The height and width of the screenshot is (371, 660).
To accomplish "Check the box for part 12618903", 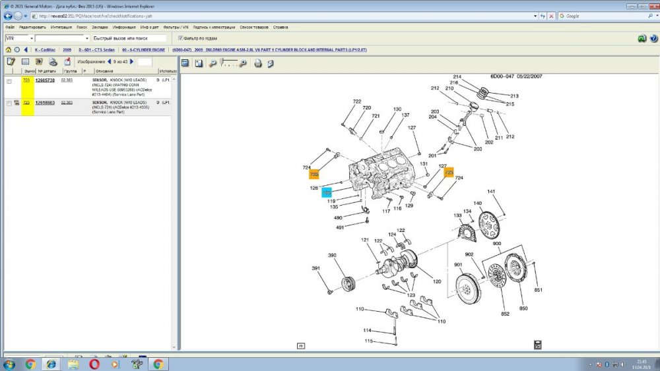I will click(9, 103).
